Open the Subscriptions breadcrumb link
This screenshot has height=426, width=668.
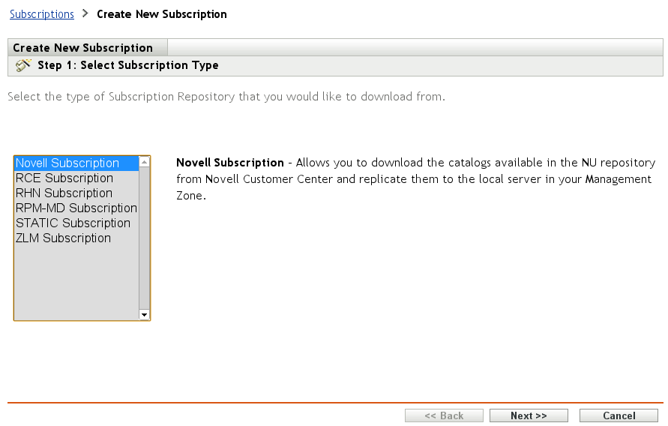coord(42,14)
